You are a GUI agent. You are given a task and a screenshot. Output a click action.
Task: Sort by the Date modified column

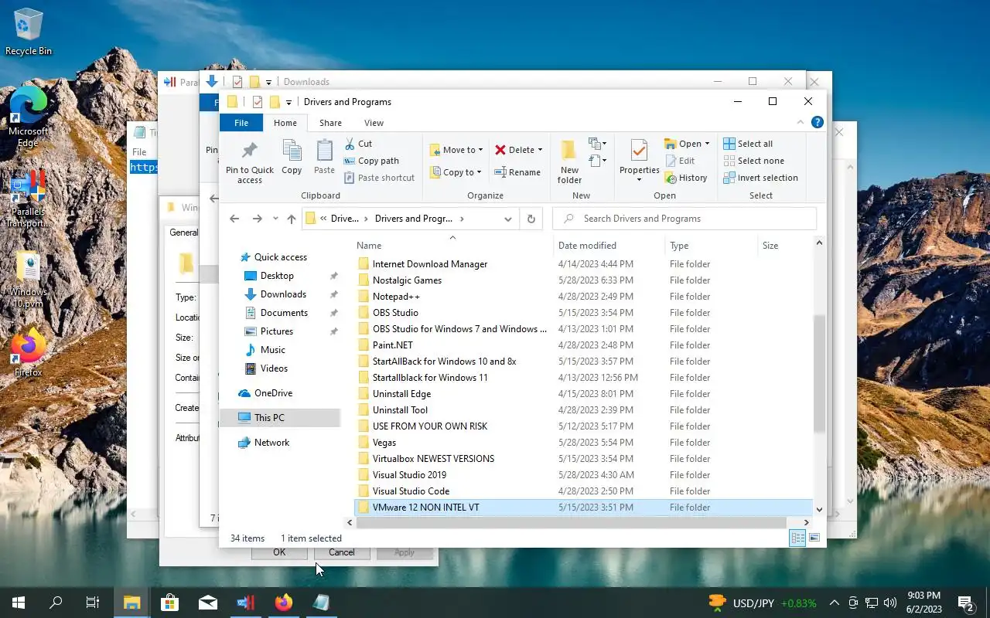coord(609,246)
